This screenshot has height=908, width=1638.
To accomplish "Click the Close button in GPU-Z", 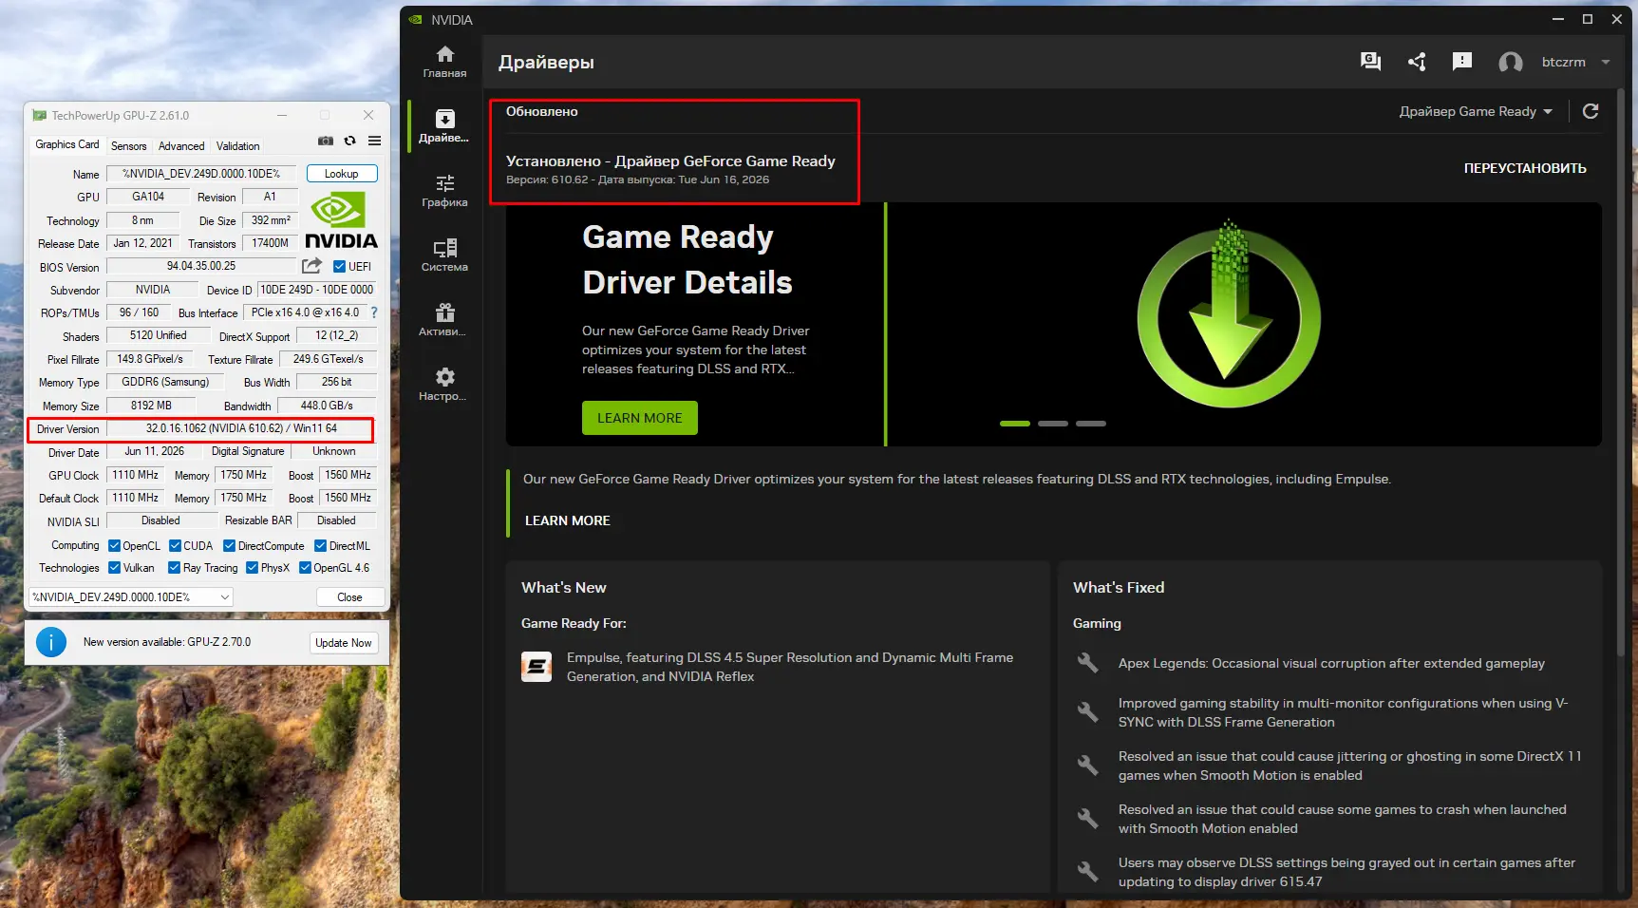I will [349, 596].
